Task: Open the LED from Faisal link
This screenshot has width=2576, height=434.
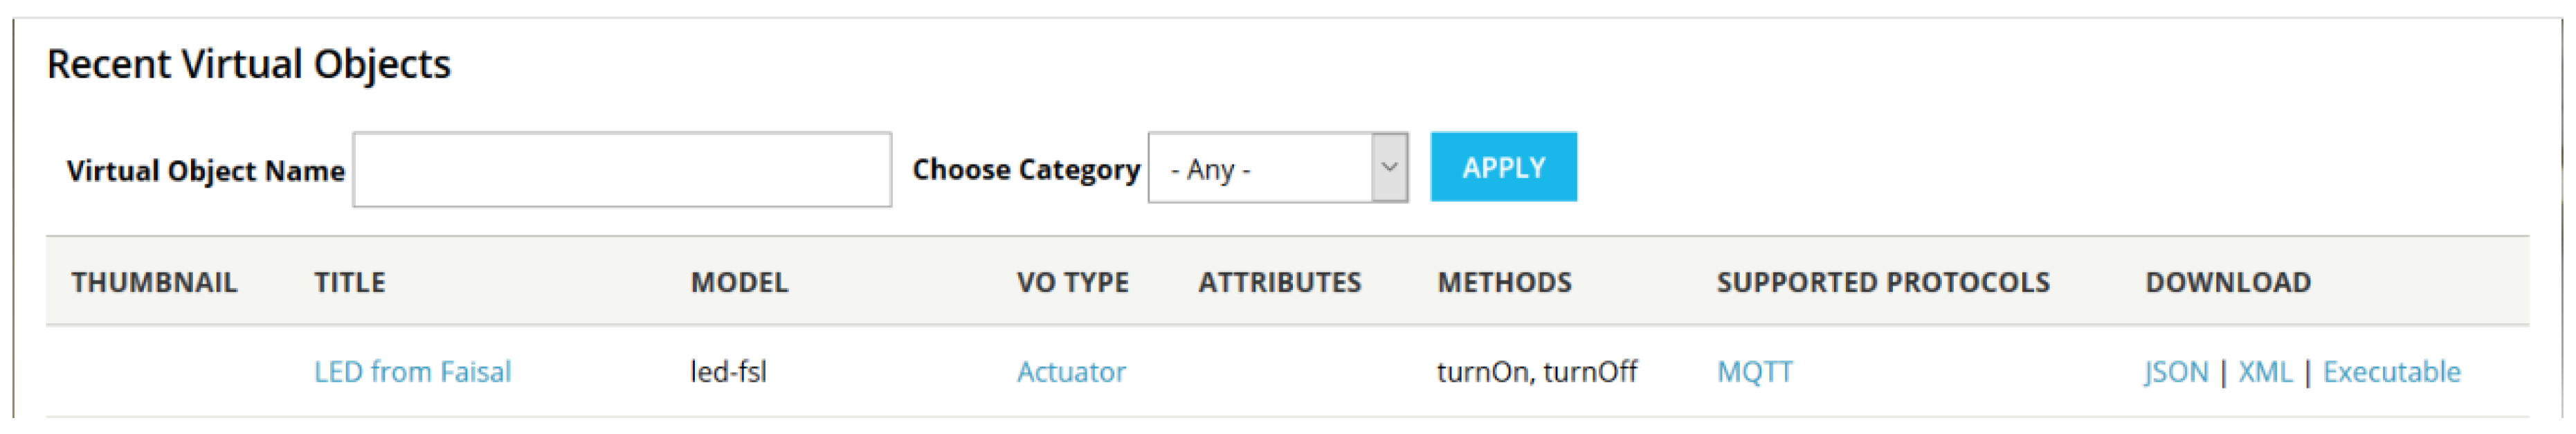Action: (x=412, y=372)
